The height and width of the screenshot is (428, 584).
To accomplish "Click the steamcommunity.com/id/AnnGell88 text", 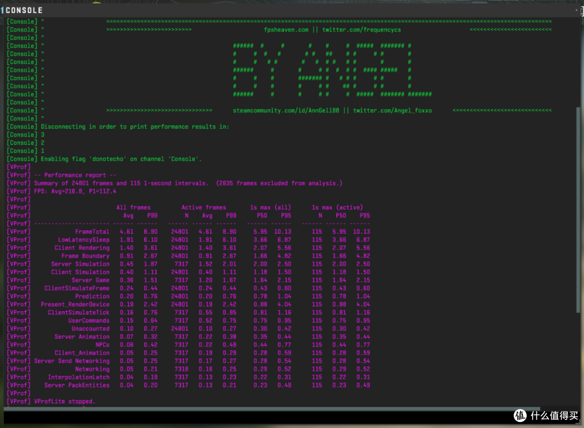I will [286, 111].
